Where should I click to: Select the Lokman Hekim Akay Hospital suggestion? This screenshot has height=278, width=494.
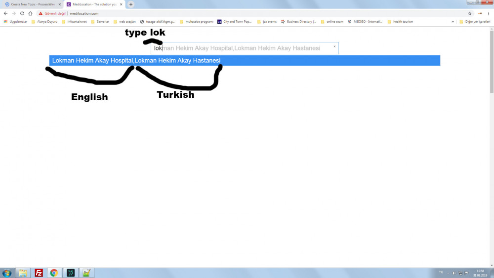pos(245,60)
